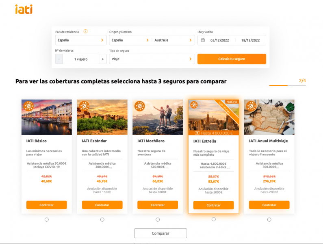Click the departure date 05/12/2022
This screenshot has width=323, height=244.
click(x=219, y=40)
